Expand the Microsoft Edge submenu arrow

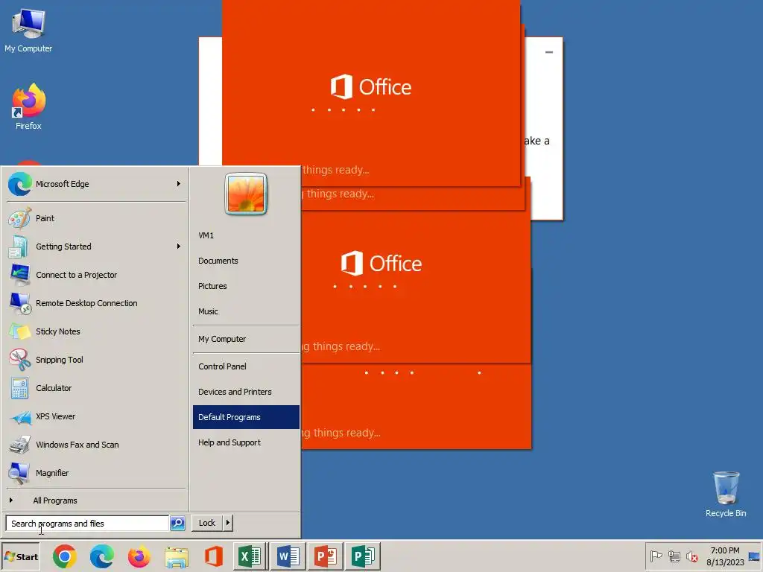point(179,184)
